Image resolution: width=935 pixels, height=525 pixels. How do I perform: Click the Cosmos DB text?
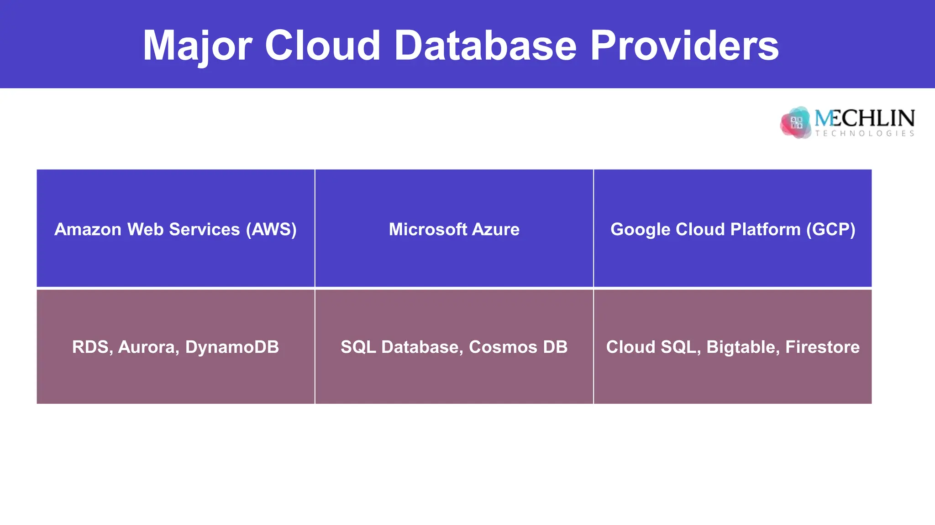(518, 347)
